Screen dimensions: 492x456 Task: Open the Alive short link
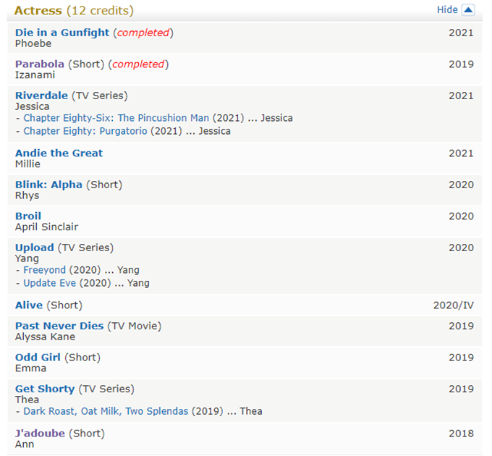pos(29,305)
